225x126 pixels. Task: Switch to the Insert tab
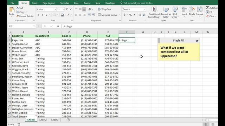coord(34,3)
